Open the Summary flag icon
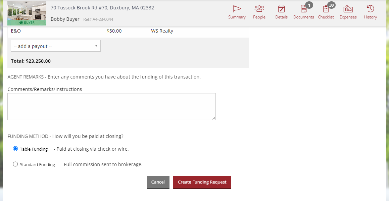Screen dimensions: 389x201 (x=237, y=12)
